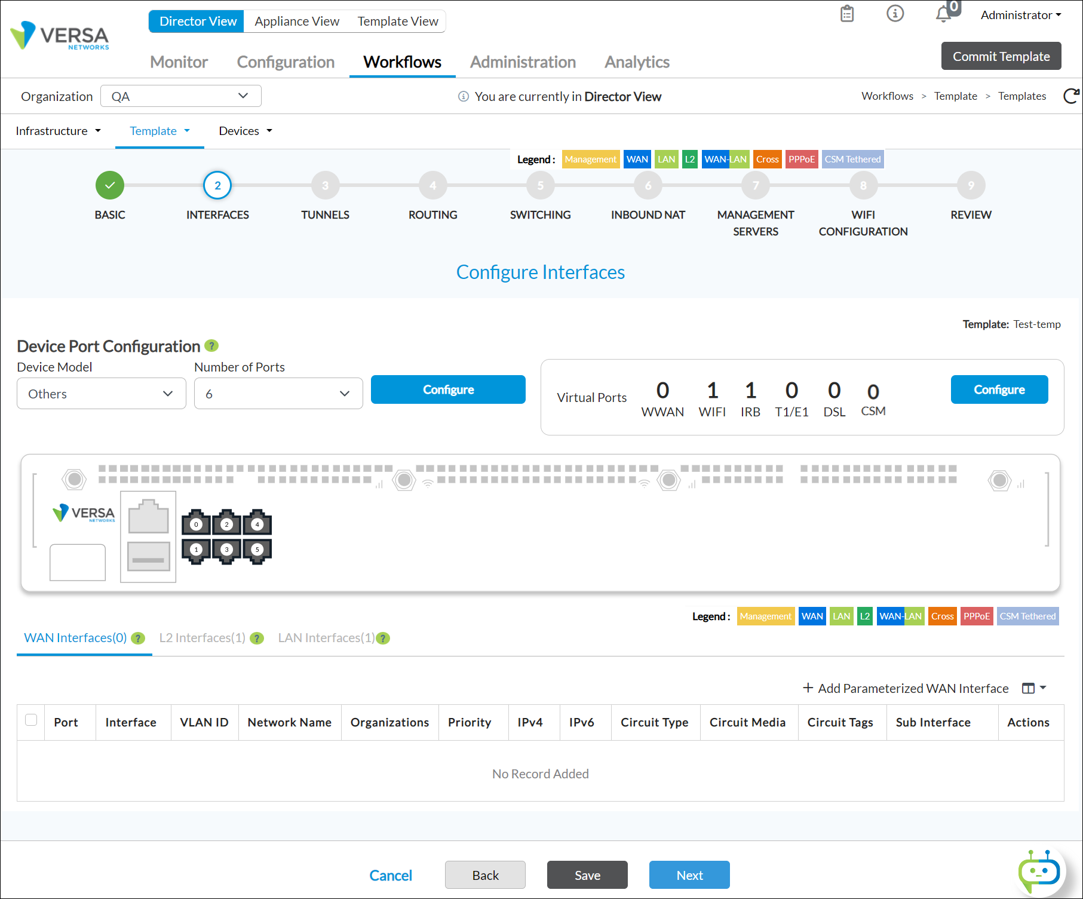Expand the Administrator menu
Image resolution: width=1083 pixels, height=899 pixels.
point(1020,14)
